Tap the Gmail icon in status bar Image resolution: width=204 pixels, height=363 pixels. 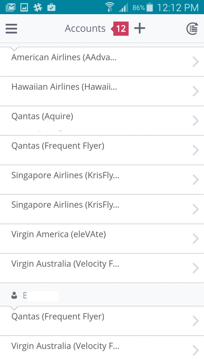tap(10, 7)
